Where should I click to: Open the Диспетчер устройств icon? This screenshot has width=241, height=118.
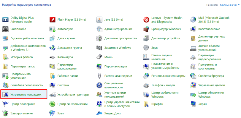click(146, 38)
